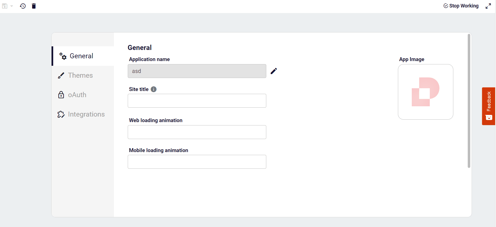Image resolution: width=496 pixels, height=227 pixels.
Task: Open the version history icon
Action: click(x=23, y=6)
